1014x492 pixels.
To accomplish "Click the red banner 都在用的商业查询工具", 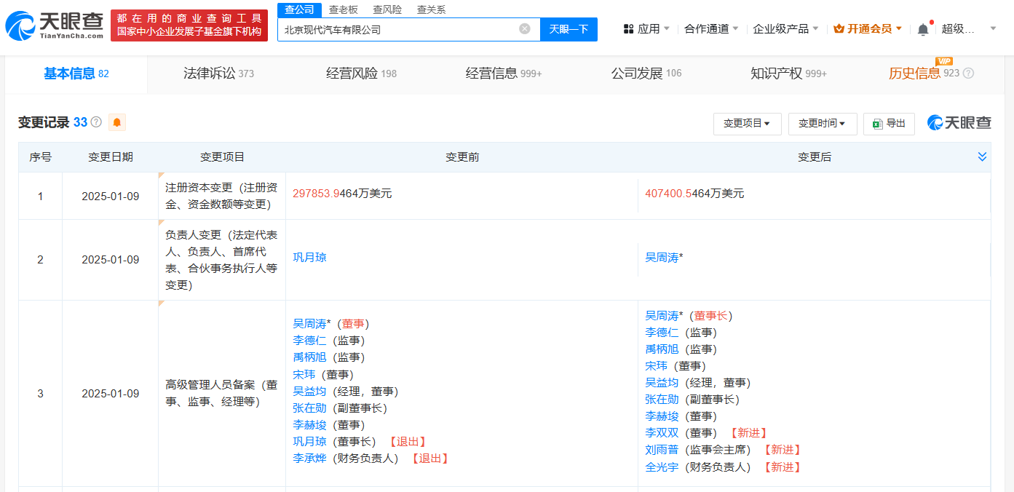I will coord(189,25).
